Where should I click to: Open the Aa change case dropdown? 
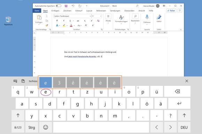pos(80,26)
